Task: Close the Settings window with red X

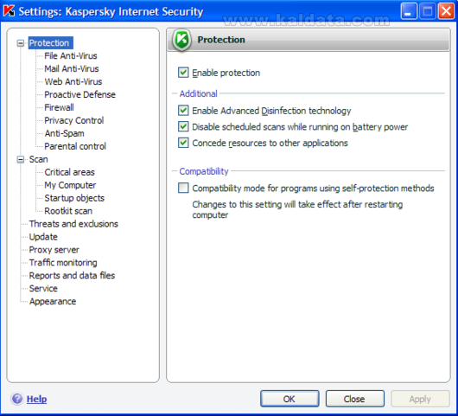Action: click(446, 11)
